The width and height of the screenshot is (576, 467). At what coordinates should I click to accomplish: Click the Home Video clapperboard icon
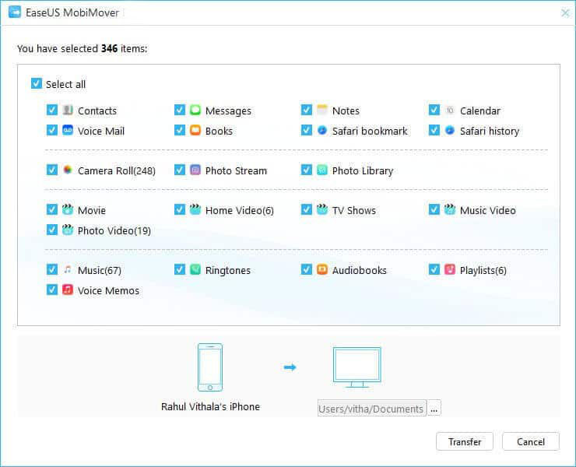[195, 209]
